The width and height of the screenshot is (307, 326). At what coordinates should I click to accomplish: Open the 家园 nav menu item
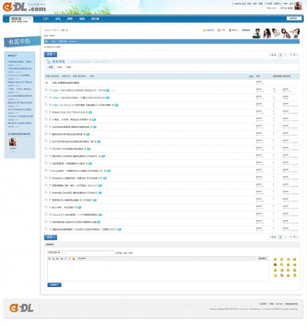click(82, 19)
